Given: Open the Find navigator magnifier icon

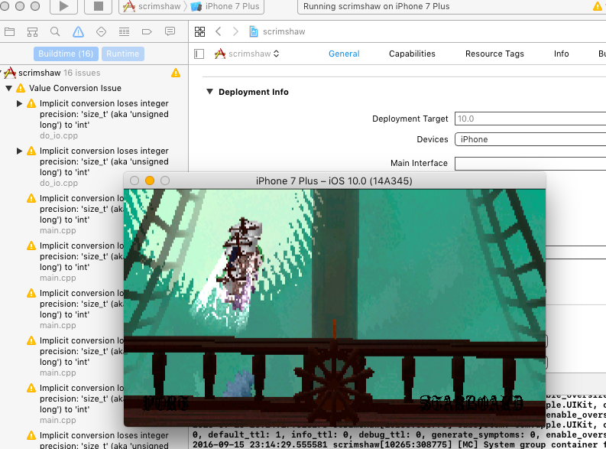Looking at the screenshot, I should (55, 31).
